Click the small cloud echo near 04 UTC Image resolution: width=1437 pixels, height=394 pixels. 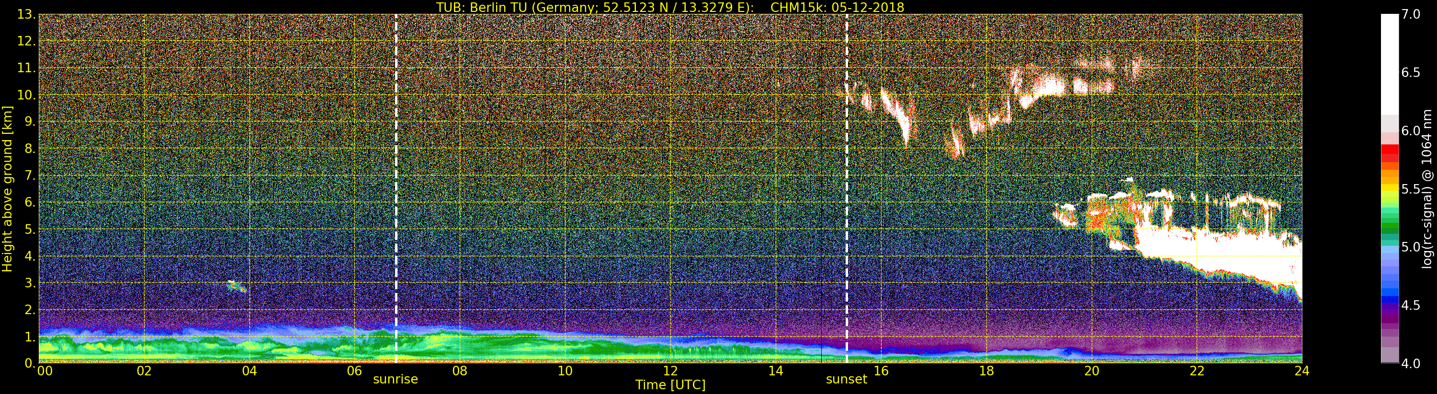tap(237, 286)
